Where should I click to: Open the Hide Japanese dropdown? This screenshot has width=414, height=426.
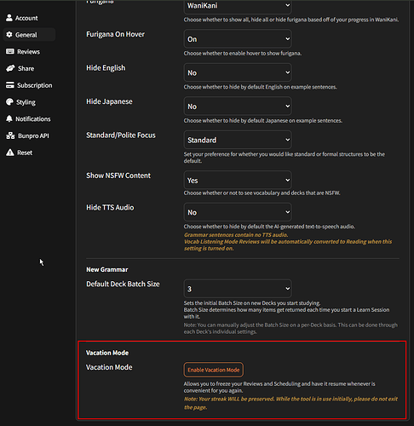(x=238, y=106)
